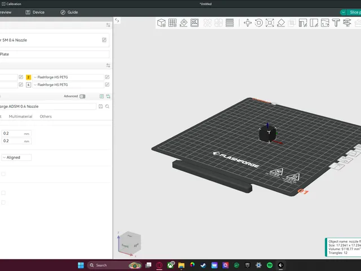Expand filament 4 Flashforge HS PETG dropdown
The height and width of the screenshot is (271, 361).
point(68,85)
